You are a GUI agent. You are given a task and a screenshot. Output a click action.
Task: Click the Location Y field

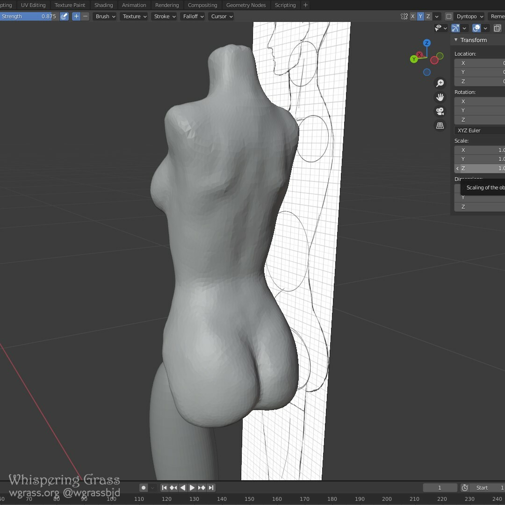[480, 72]
